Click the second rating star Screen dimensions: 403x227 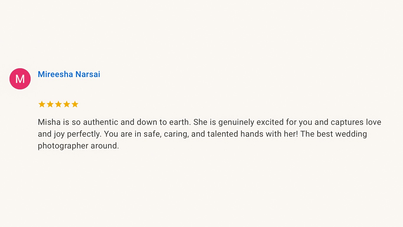coord(50,104)
